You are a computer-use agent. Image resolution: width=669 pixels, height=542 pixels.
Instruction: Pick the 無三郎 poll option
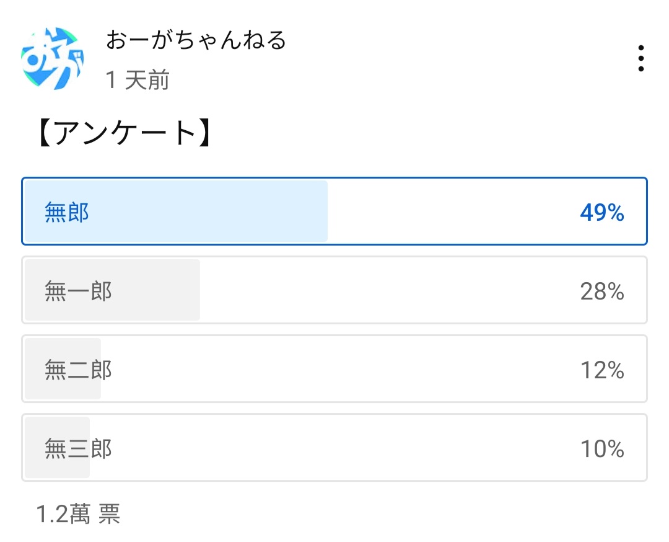point(334,448)
